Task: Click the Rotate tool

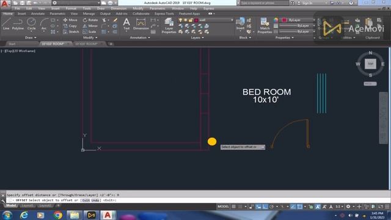Action: (90, 20)
